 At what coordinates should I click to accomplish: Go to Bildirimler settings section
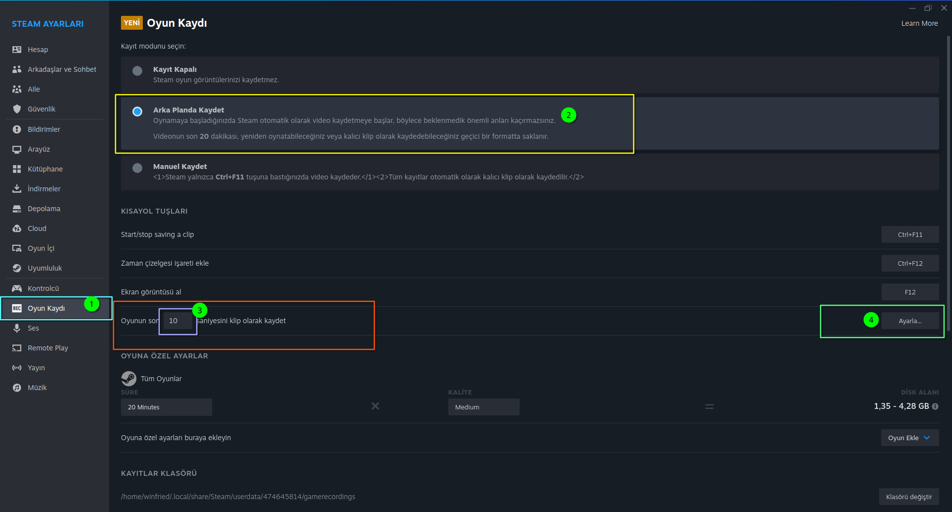(x=55, y=129)
